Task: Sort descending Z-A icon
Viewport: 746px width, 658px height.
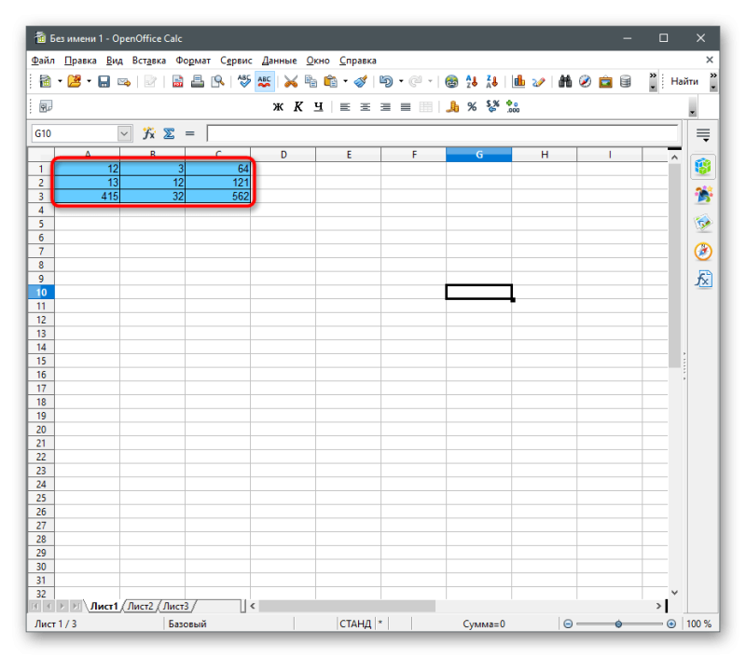Action: click(x=491, y=82)
